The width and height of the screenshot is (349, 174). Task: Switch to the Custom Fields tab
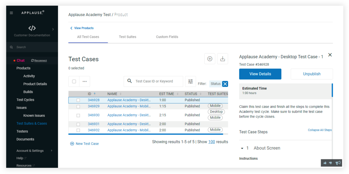(x=167, y=37)
